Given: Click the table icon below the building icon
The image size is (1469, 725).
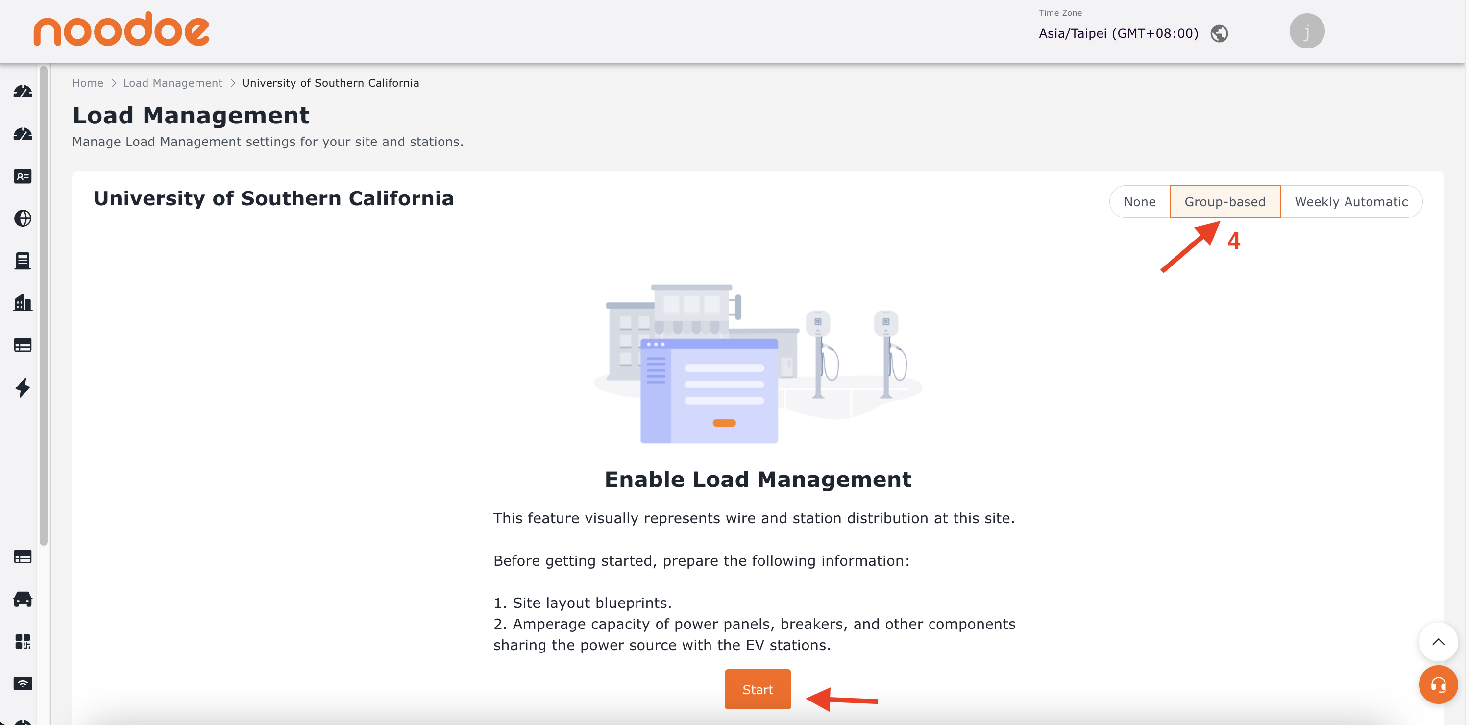Looking at the screenshot, I should click(x=23, y=345).
